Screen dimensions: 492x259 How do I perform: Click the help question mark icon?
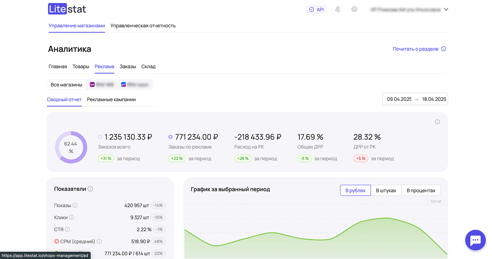point(354,9)
